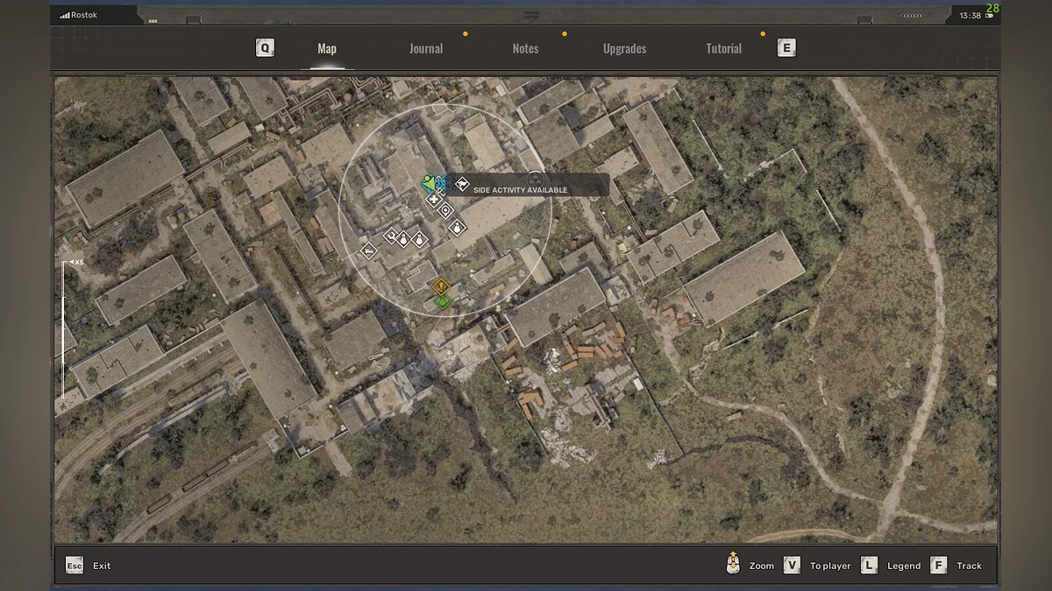
Task: Select the medic cross marker
Action: [433, 200]
